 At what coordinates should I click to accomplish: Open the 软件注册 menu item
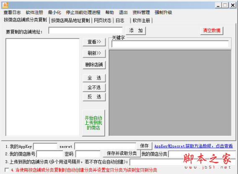pos(34,13)
